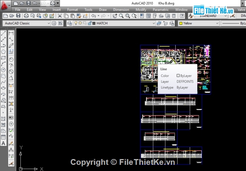Open the undo dropdown arrow in Quick Access toolbar

[39, 3]
